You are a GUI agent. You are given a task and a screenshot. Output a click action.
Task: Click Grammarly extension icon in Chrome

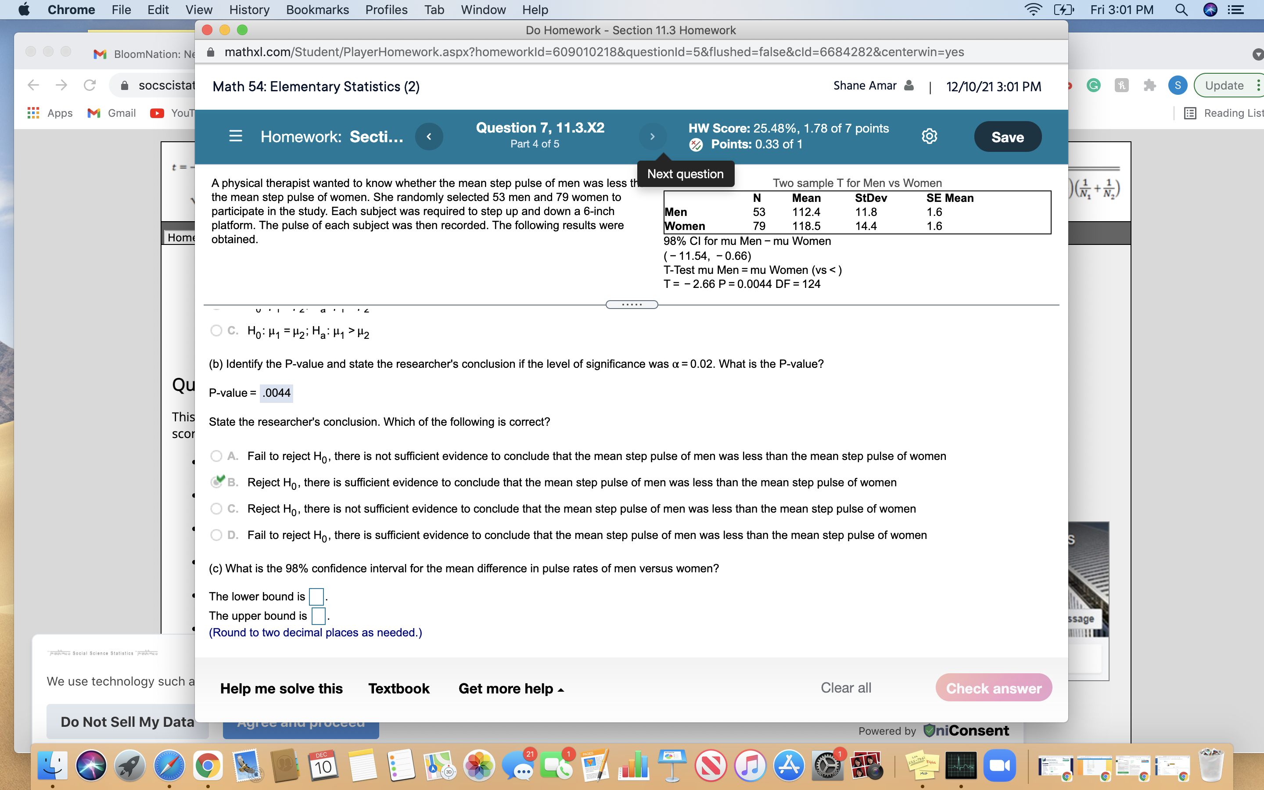click(1093, 85)
